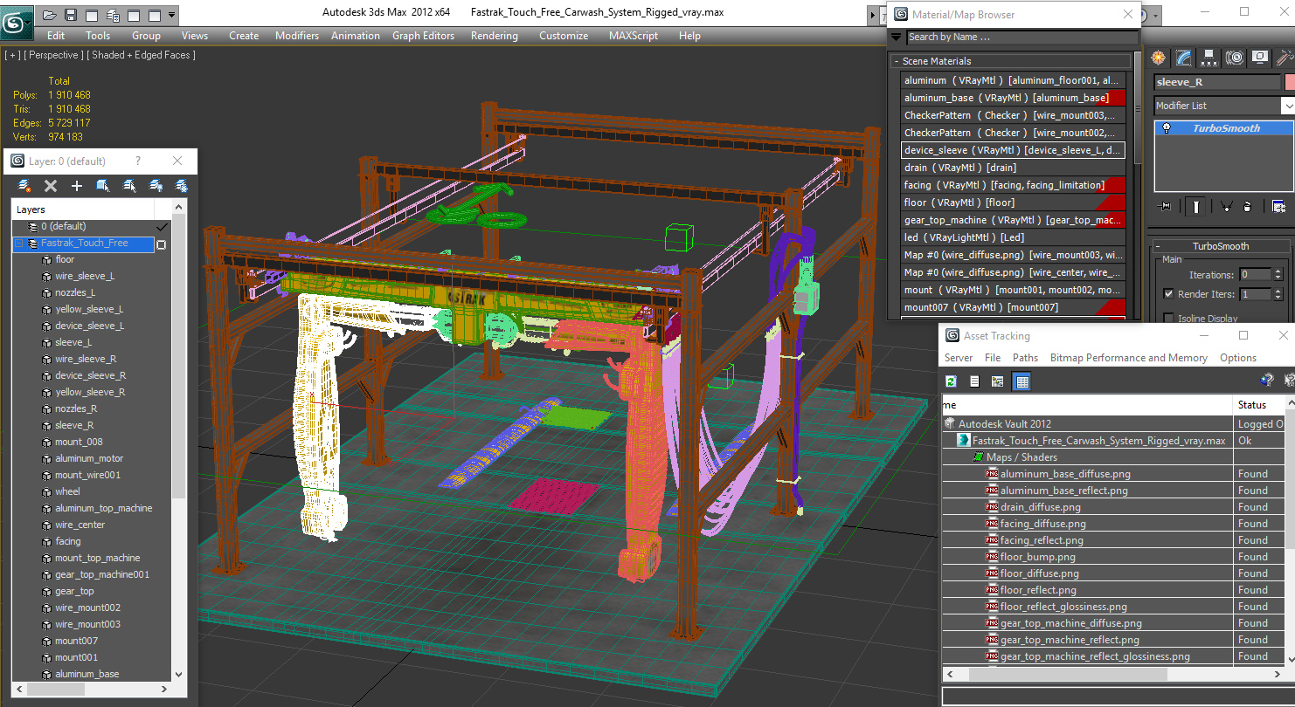The height and width of the screenshot is (707, 1295).
Task: Open the Hierarchy command panel tab
Action: point(1208,58)
